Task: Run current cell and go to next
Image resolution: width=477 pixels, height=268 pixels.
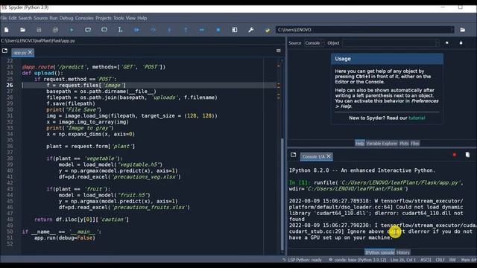Action: [x=104, y=30]
